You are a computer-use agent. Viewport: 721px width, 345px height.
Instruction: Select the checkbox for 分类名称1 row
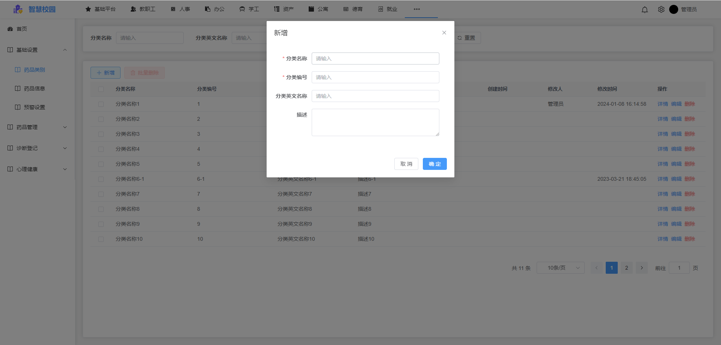pos(101,104)
